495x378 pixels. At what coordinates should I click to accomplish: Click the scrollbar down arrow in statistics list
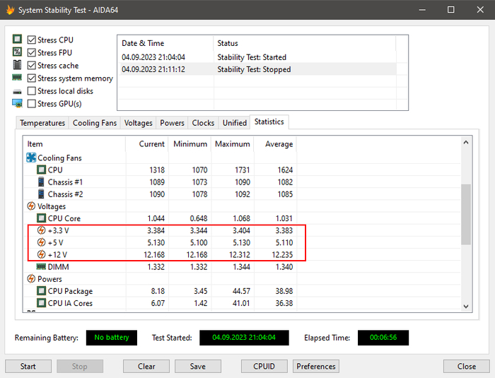point(466,305)
